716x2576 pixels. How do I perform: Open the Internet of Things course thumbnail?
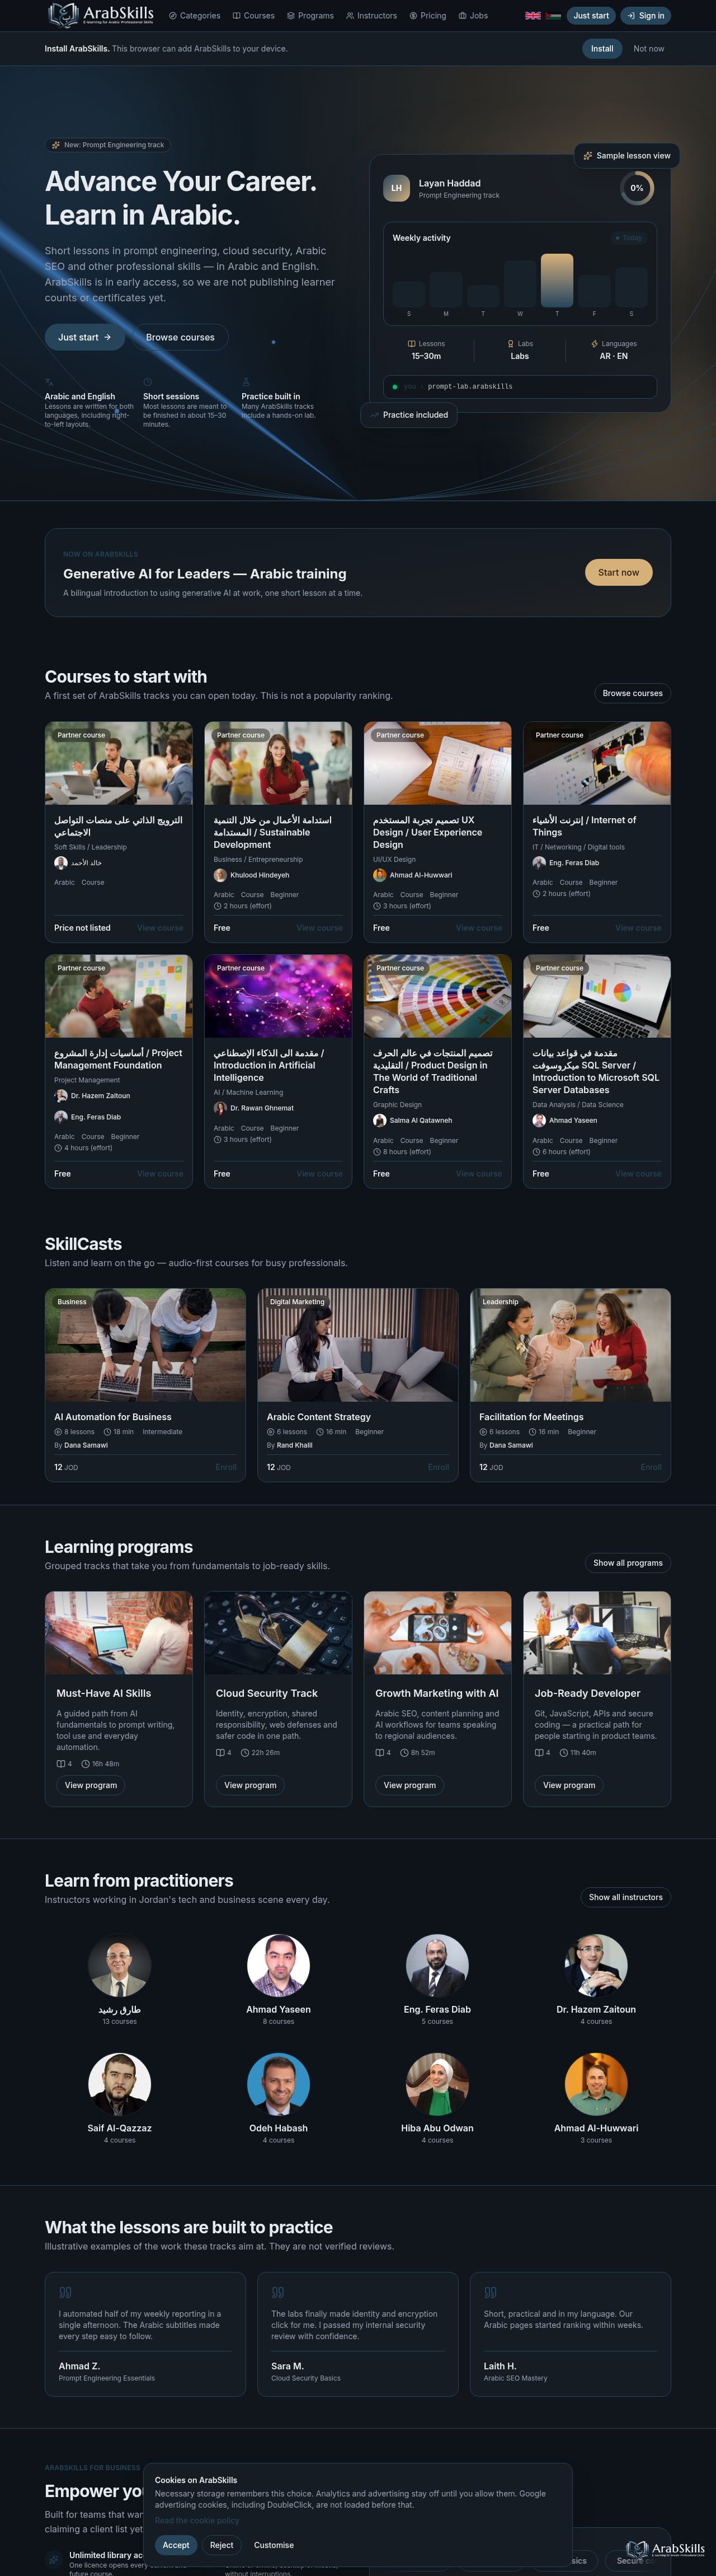pyautogui.click(x=597, y=763)
